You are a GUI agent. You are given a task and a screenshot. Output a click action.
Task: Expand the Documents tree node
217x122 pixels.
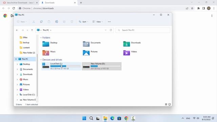tap(17, 69)
